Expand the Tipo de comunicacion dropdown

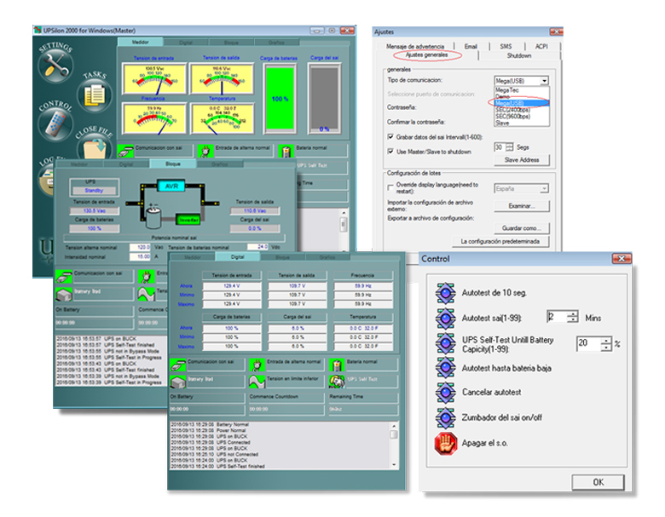coord(544,79)
